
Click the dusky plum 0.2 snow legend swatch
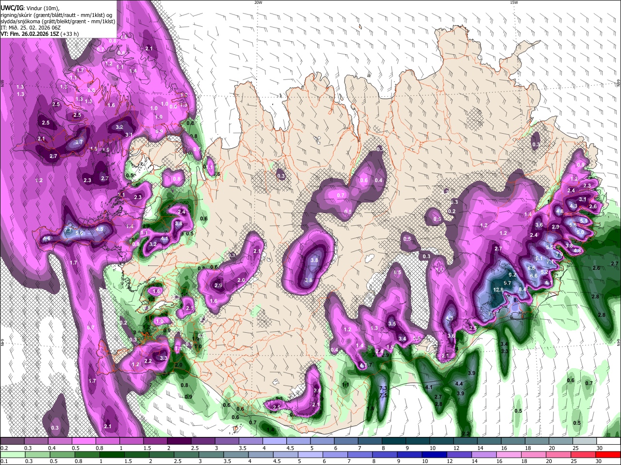(x=12, y=441)
